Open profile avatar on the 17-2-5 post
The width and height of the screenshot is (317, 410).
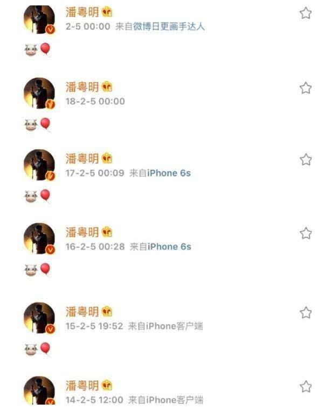click(x=39, y=165)
